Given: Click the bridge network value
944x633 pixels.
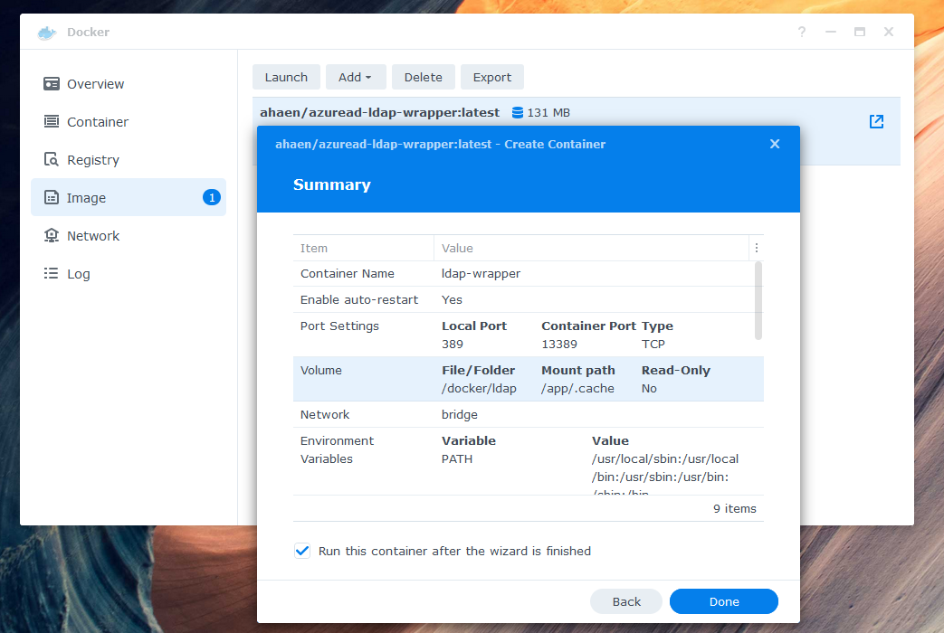Looking at the screenshot, I should pos(460,414).
